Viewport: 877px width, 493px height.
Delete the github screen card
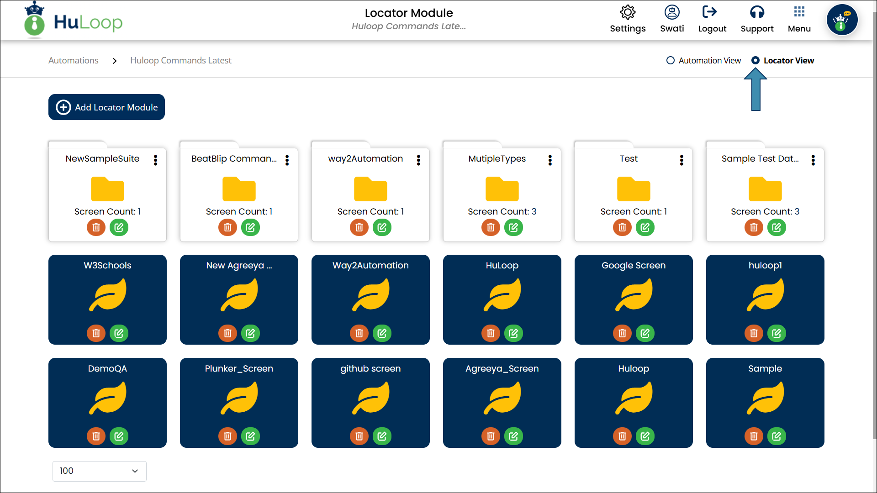359,436
